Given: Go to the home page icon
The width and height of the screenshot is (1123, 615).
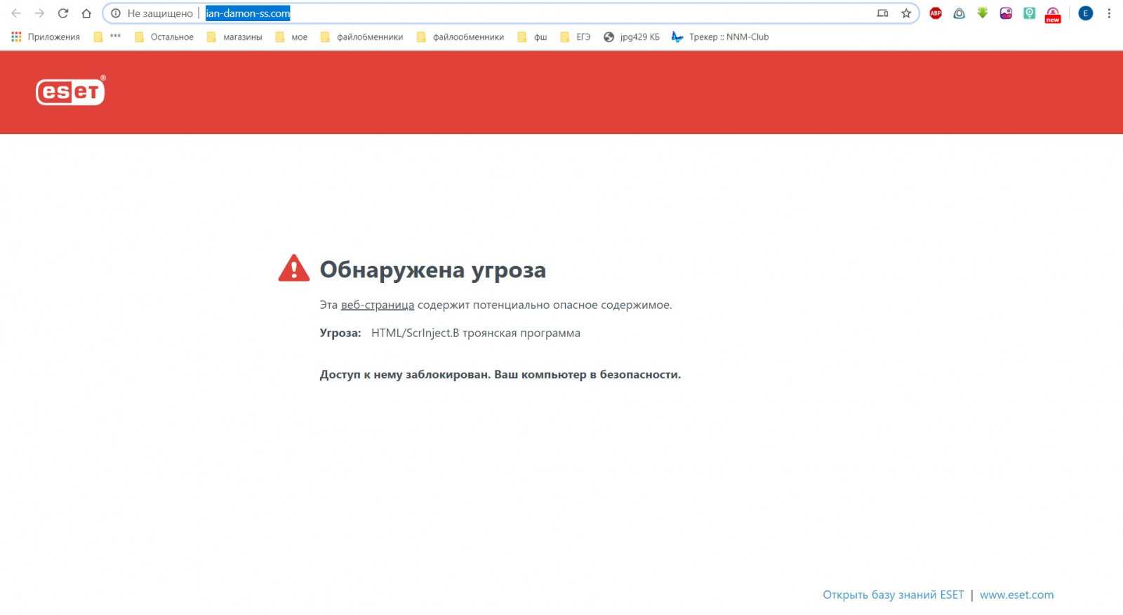Looking at the screenshot, I should coord(86,13).
